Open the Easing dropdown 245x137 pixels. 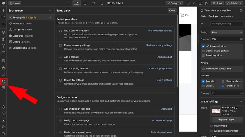(227, 32)
